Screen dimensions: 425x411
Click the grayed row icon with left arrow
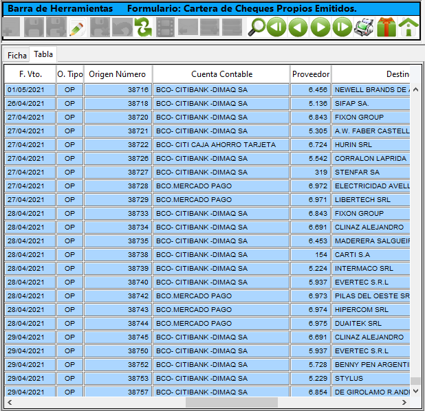coord(188,27)
